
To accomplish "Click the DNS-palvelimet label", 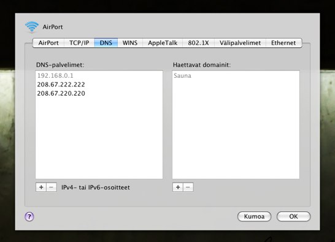I will [60, 65].
